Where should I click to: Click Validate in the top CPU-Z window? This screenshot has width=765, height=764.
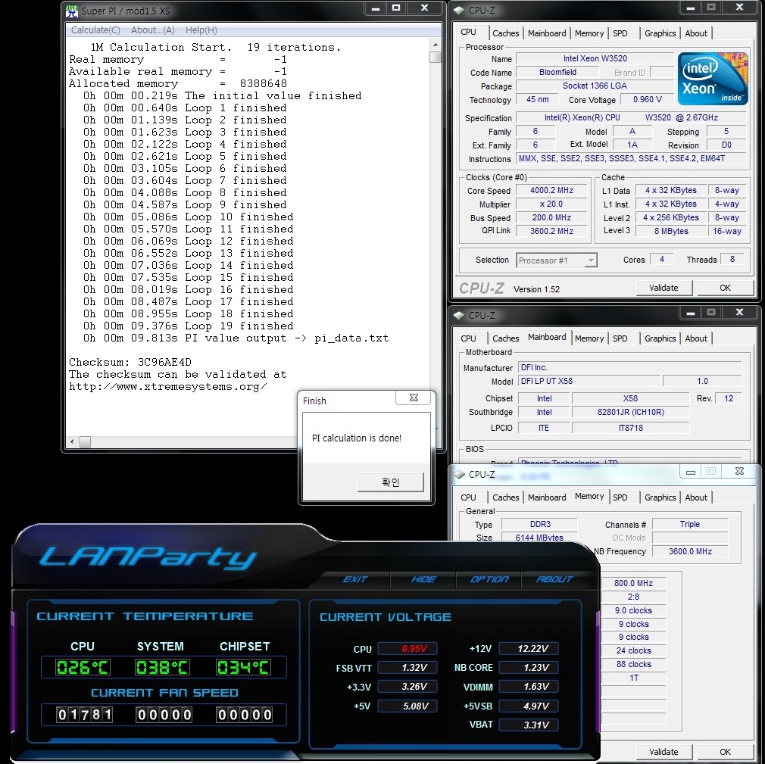(x=664, y=288)
